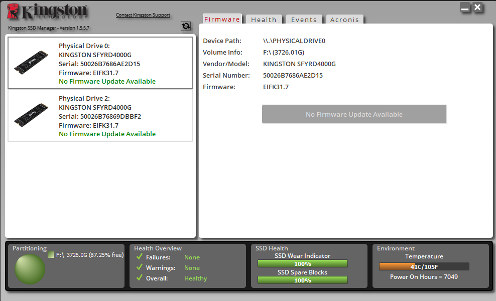Image resolution: width=496 pixels, height=301 pixels.
Task: Switch to the Health tab
Action: (x=264, y=20)
